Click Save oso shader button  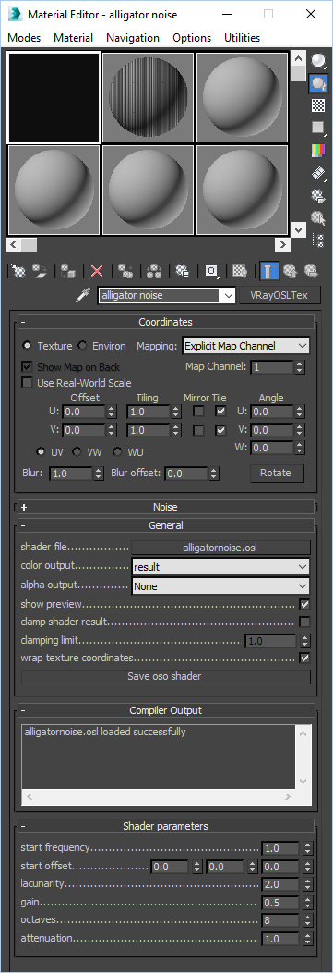coord(166,676)
